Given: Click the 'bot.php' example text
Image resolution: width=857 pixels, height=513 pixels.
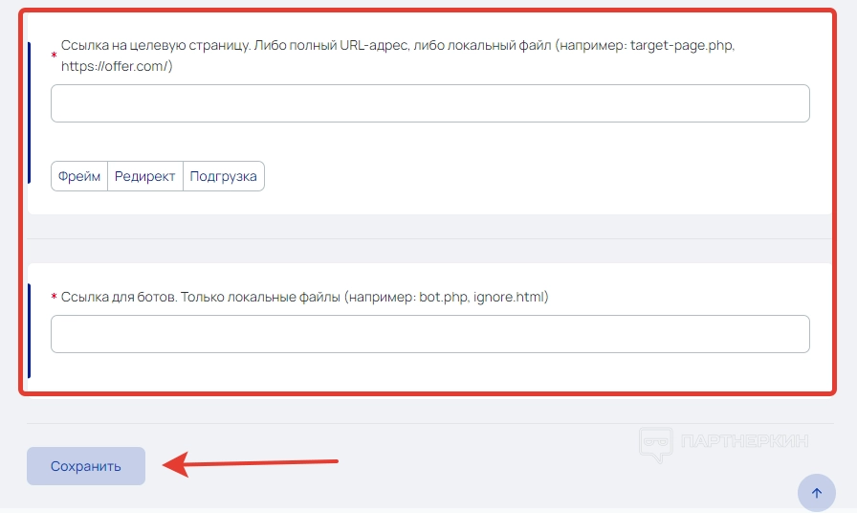Looking at the screenshot, I should [x=444, y=297].
